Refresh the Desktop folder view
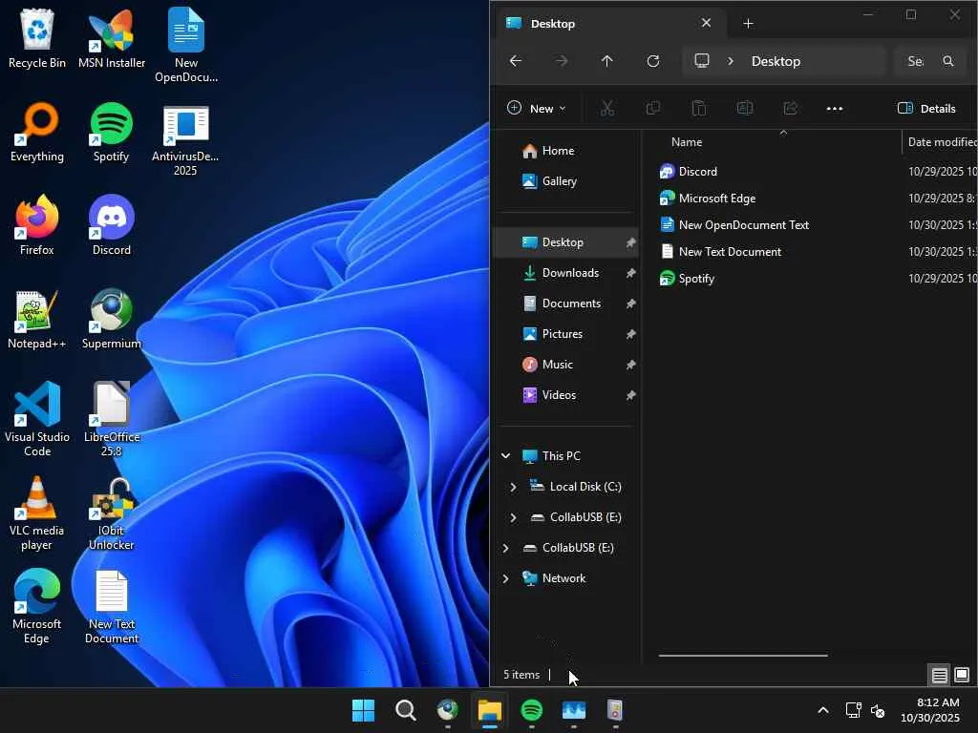 coord(653,61)
